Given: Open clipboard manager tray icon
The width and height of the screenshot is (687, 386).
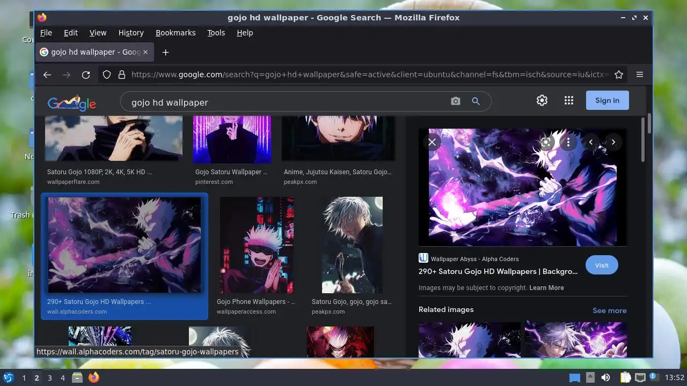Looking at the screenshot, I should pyautogui.click(x=625, y=377).
